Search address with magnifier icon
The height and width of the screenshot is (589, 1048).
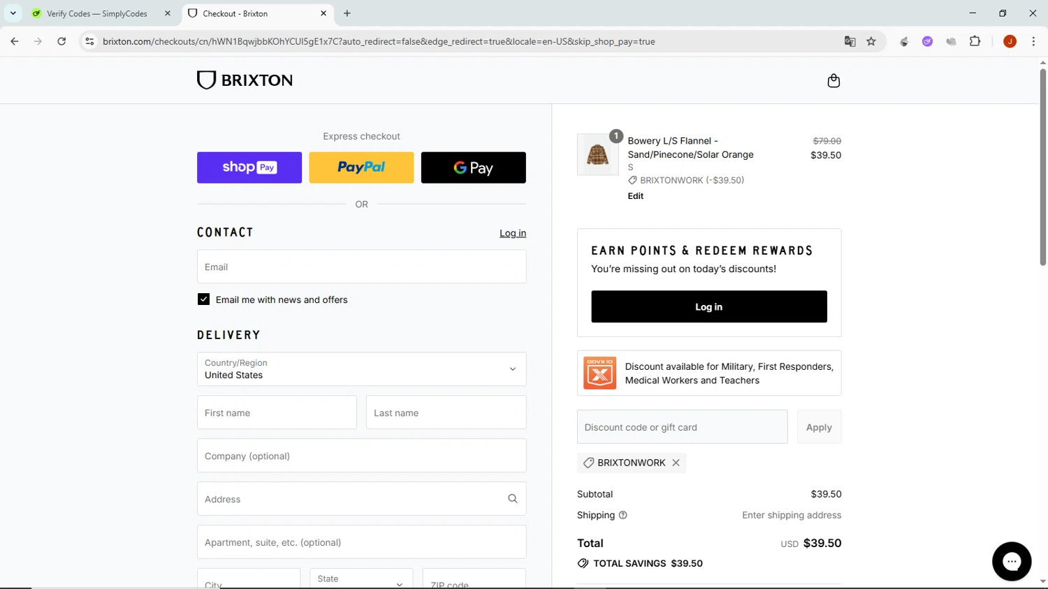tap(513, 499)
